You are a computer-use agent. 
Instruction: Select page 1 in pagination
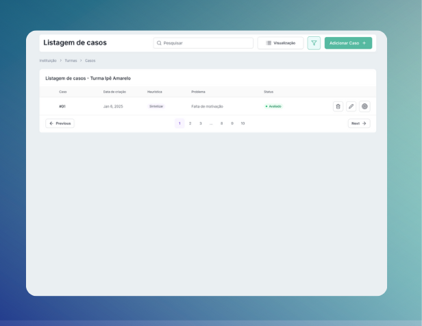(x=179, y=123)
